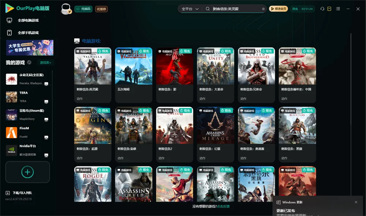Dismiss the Windows 更新 notification with X
This screenshot has height=216, width=366.
(x=356, y=202)
